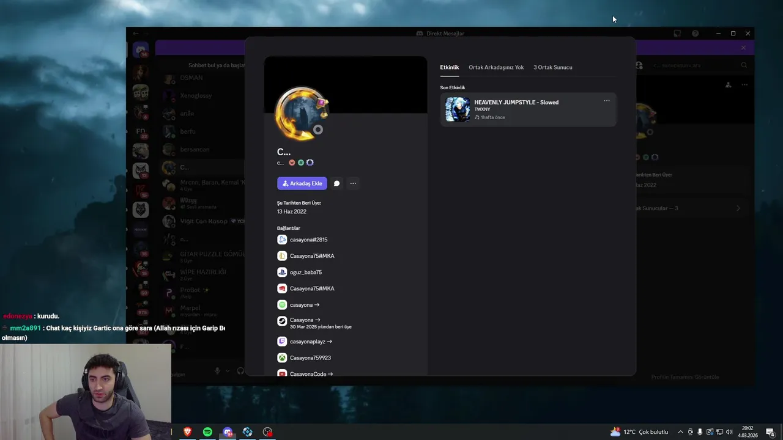Open options for the HEAVENLY JUMPSTYLE activity card

(607, 101)
